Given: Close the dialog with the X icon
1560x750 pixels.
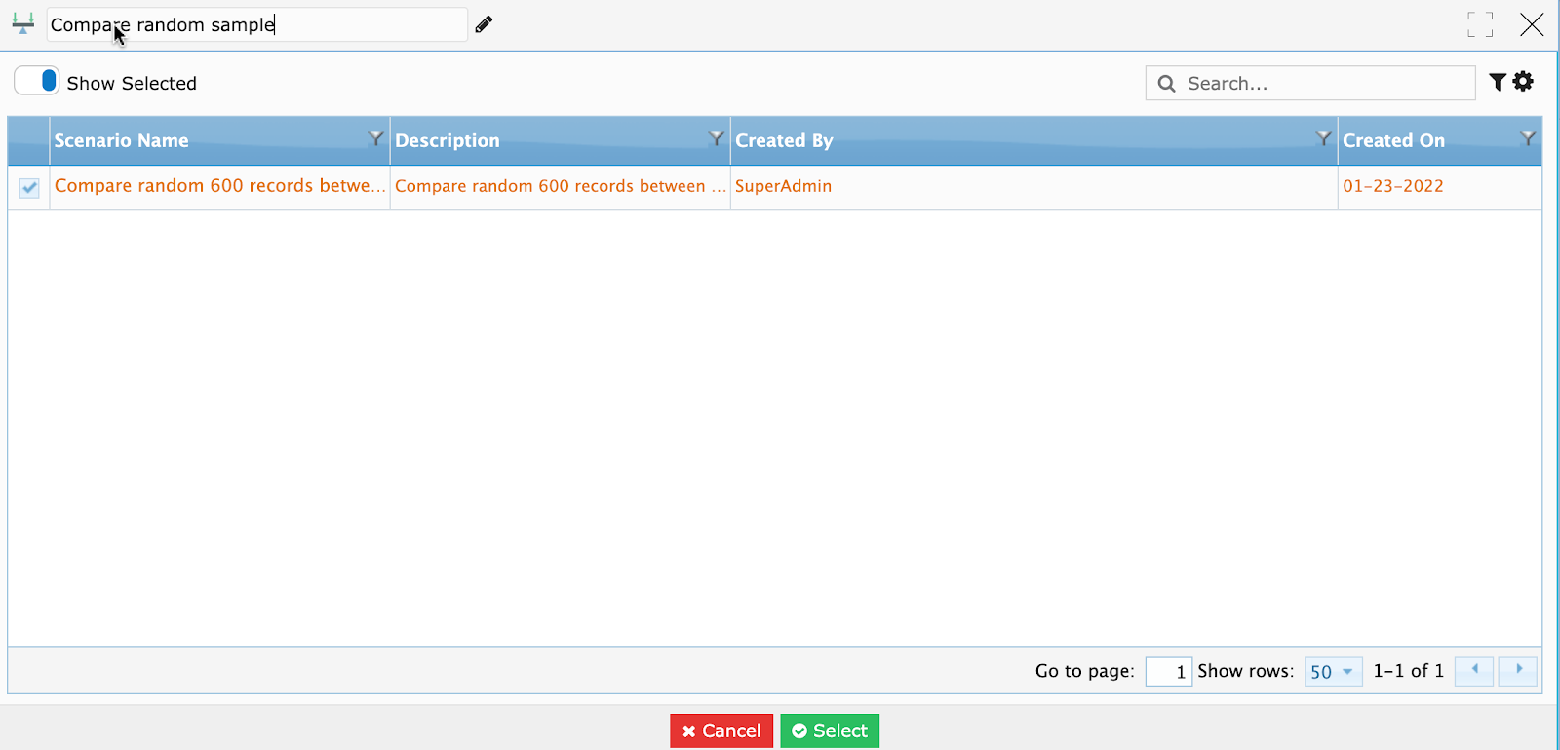Looking at the screenshot, I should [x=1532, y=24].
